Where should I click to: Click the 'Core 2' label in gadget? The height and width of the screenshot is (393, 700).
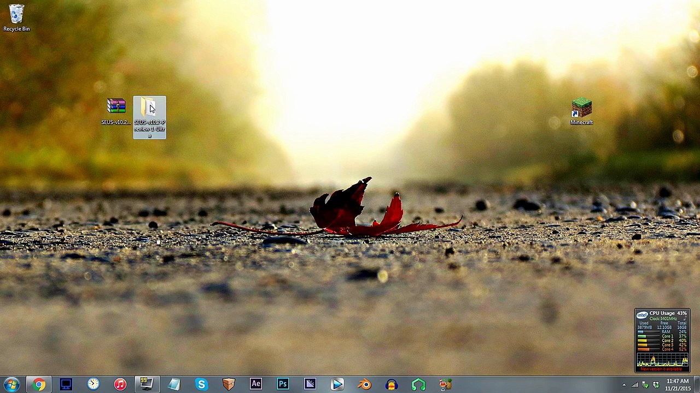pyautogui.click(x=667, y=341)
